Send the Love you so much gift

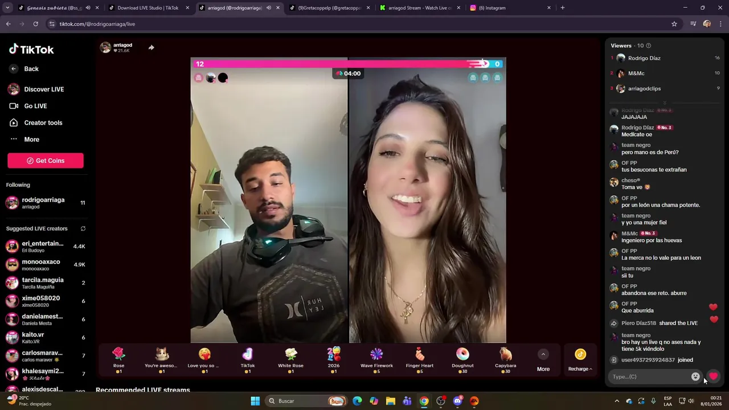[204, 360]
